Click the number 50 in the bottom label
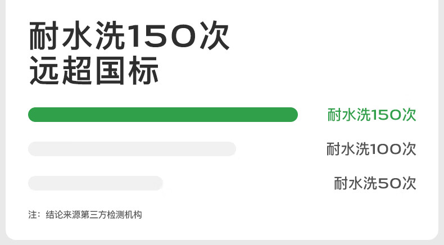444x245 pixels. point(389,183)
